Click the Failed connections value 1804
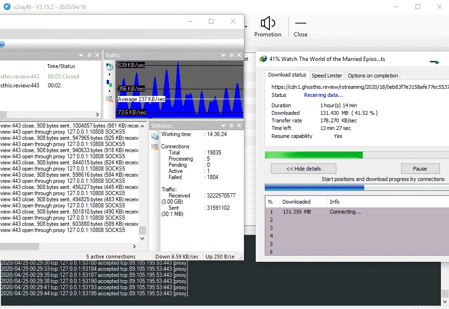The image size is (449, 309). 213,177
